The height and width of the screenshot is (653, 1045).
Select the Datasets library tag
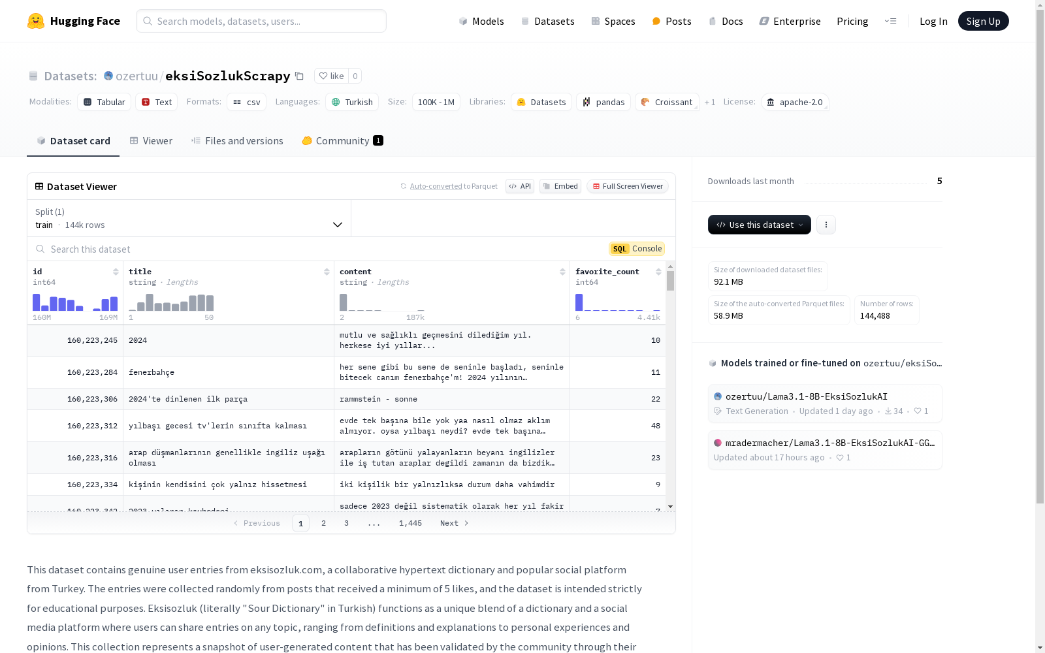click(x=541, y=102)
